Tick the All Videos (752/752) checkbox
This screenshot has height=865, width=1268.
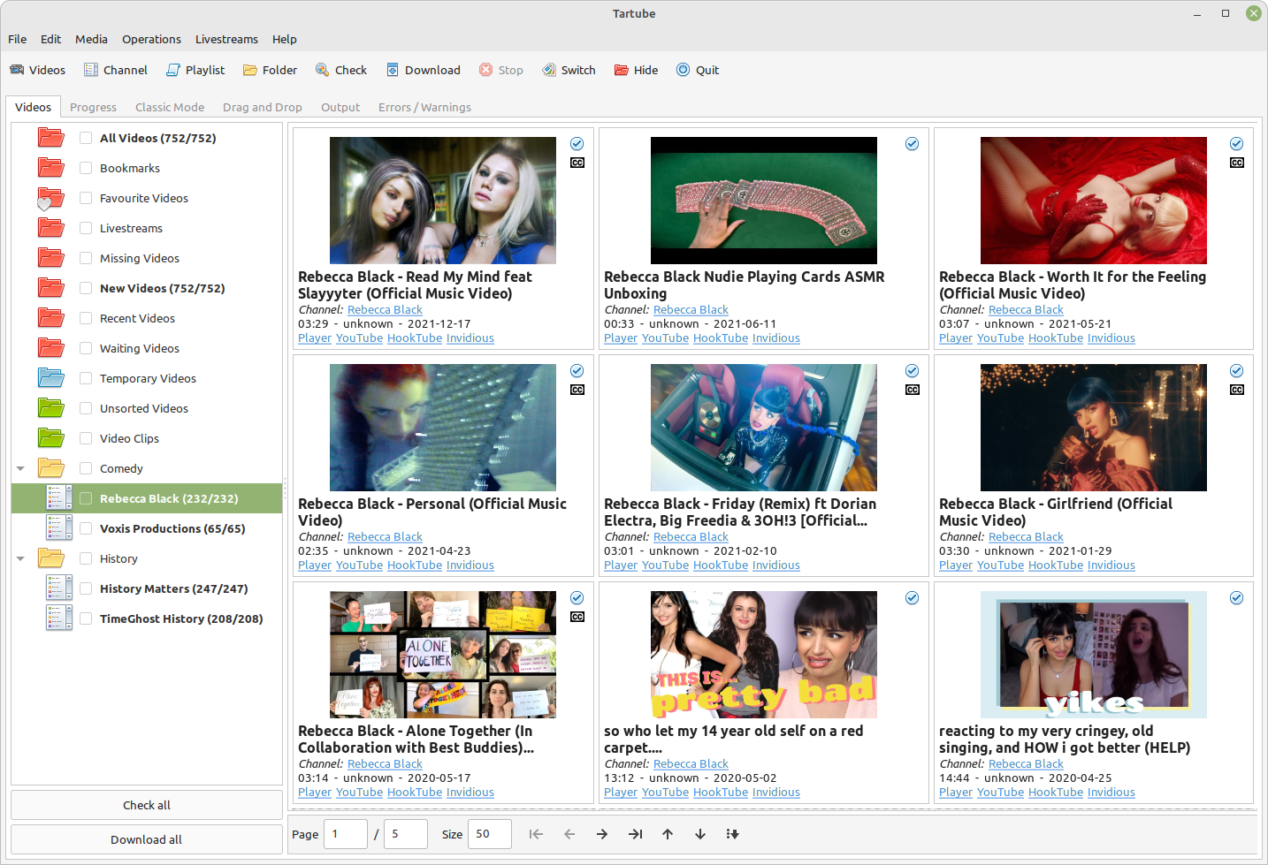[x=86, y=138]
